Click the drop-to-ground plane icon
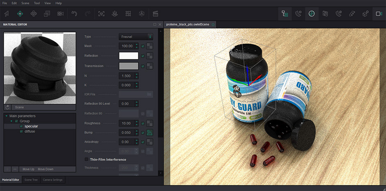Image resolution: width=386 pixels, height=191 pixels. pos(115,14)
